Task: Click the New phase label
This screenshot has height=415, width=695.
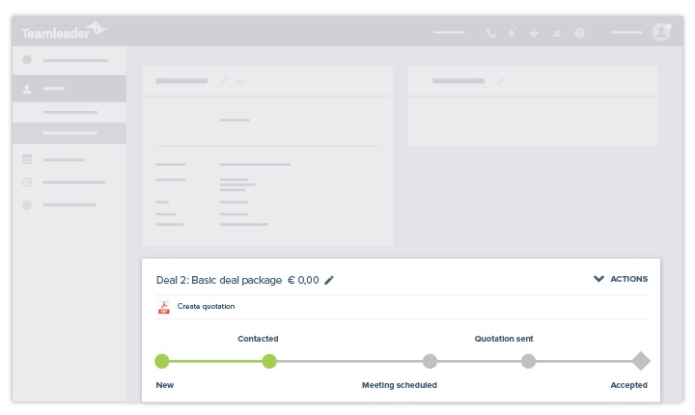Action: pyautogui.click(x=165, y=385)
